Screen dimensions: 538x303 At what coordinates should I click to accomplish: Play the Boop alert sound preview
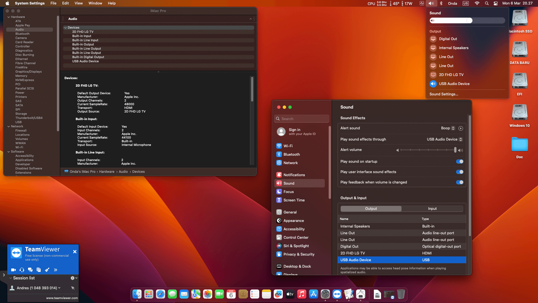pyautogui.click(x=461, y=128)
